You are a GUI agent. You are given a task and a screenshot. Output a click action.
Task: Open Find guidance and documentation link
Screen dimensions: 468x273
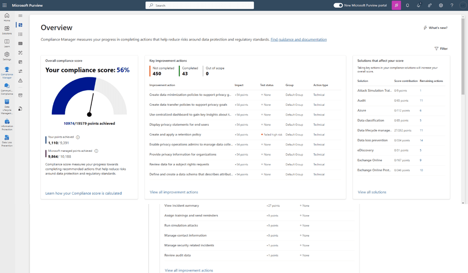pyautogui.click(x=298, y=40)
